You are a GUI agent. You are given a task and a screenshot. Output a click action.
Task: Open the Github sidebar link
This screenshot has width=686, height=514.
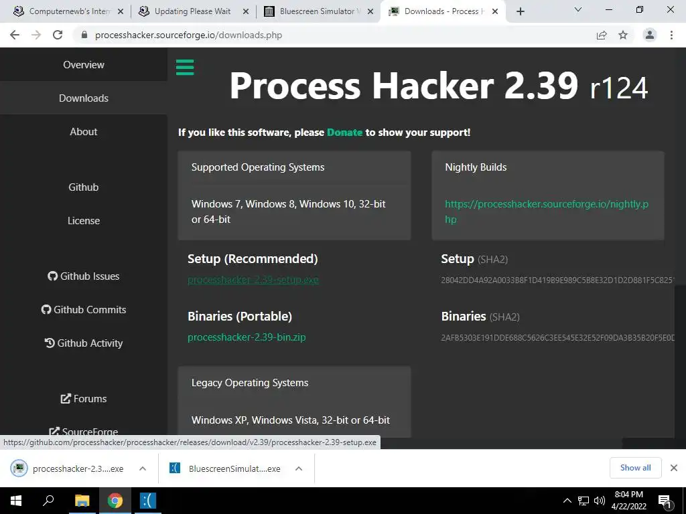pyautogui.click(x=84, y=187)
